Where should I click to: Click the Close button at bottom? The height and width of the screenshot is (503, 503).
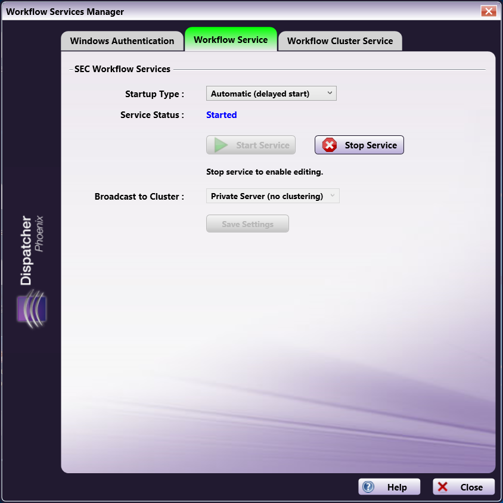tap(463, 487)
